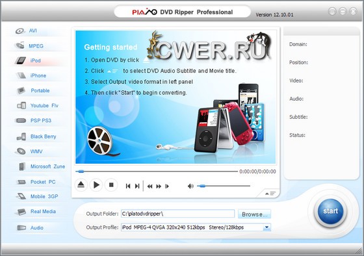This screenshot has width=364, height=256.
Task: Select the Pocket PC icon
Action: [x=21, y=182]
